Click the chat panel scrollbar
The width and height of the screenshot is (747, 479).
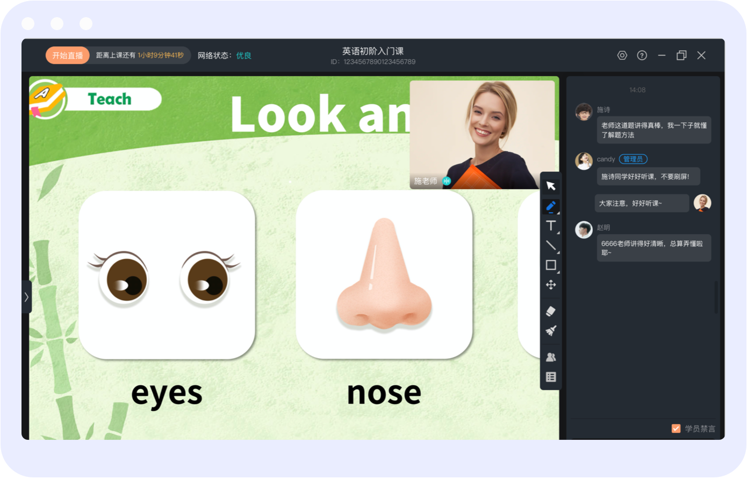[x=716, y=296]
